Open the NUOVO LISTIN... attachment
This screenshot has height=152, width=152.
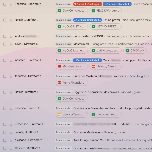pyautogui.click(x=72, y=27)
